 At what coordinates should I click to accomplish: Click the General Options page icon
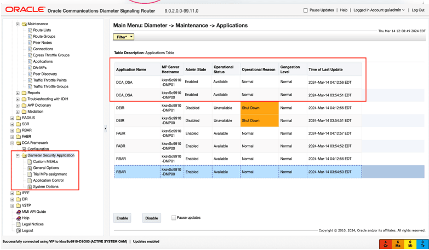(30, 168)
